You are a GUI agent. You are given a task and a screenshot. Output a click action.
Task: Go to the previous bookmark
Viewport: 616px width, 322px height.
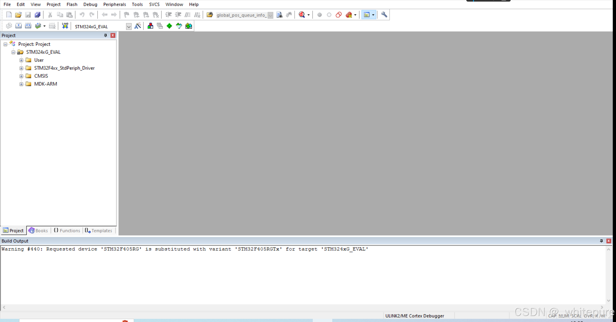136,15
